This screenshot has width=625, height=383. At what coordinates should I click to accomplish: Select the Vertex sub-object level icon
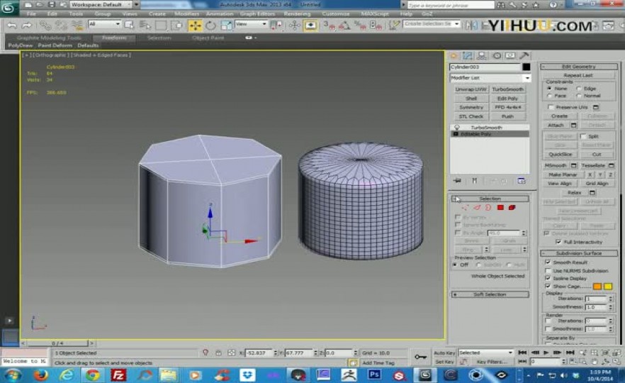pyautogui.click(x=465, y=207)
